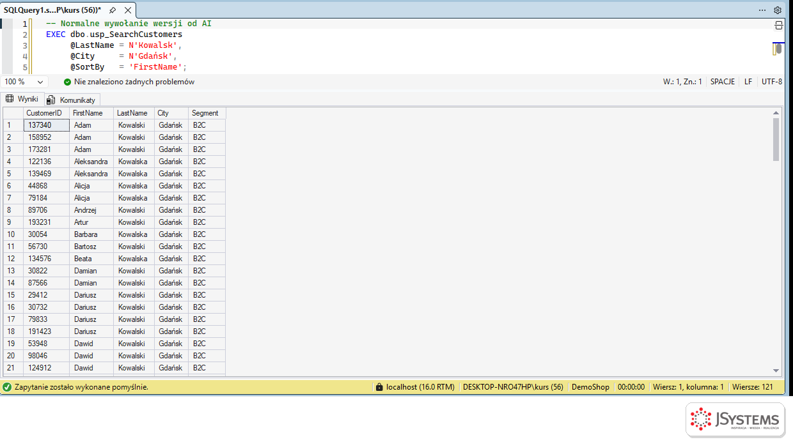
Task: Click the query success status icon
Action: pyautogui.click(x=7, y=387)
